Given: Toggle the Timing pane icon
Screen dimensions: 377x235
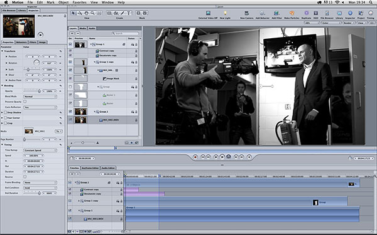Looking at the screenshot, I should pyautogui.click(x=371, y=13).
